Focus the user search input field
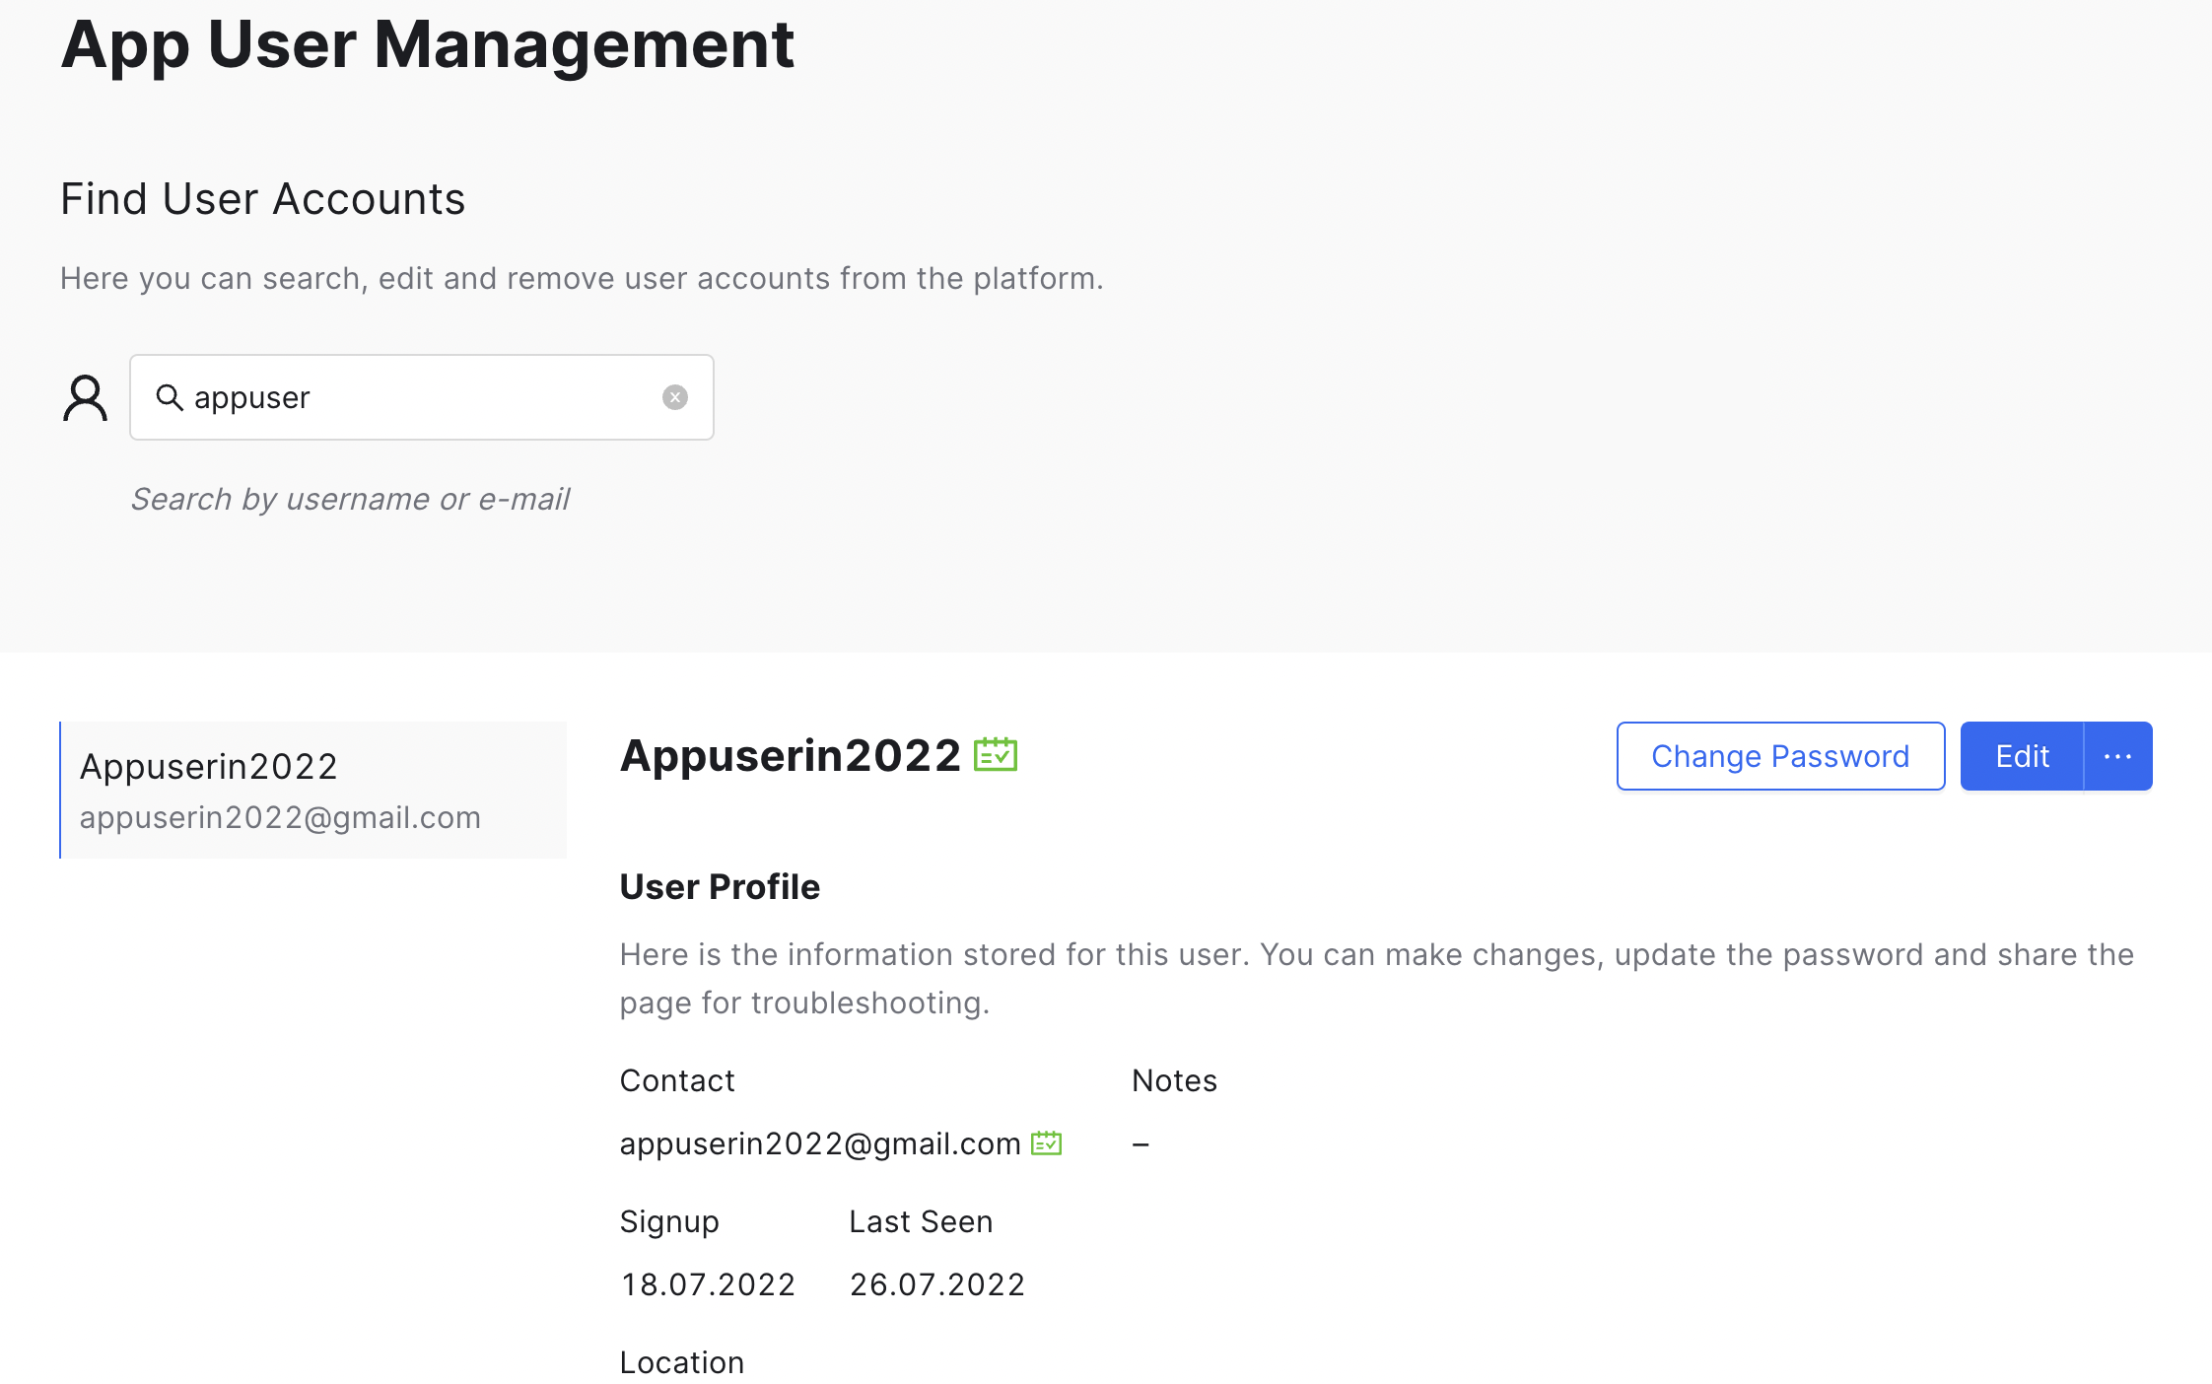 click(422, 397)
